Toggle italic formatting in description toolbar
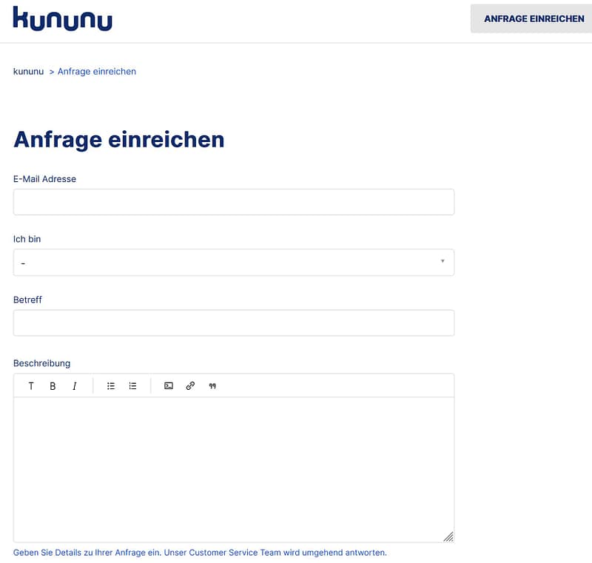 [74, 386]
